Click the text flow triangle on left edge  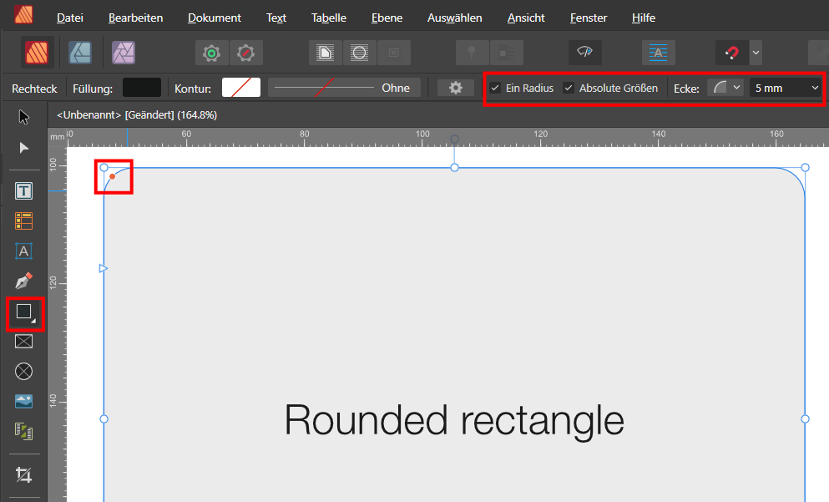(103, 269)
